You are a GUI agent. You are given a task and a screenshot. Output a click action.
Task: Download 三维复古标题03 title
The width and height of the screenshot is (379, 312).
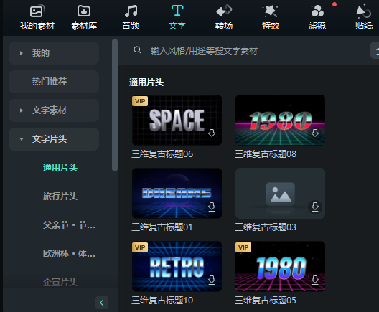coord(315,207)
